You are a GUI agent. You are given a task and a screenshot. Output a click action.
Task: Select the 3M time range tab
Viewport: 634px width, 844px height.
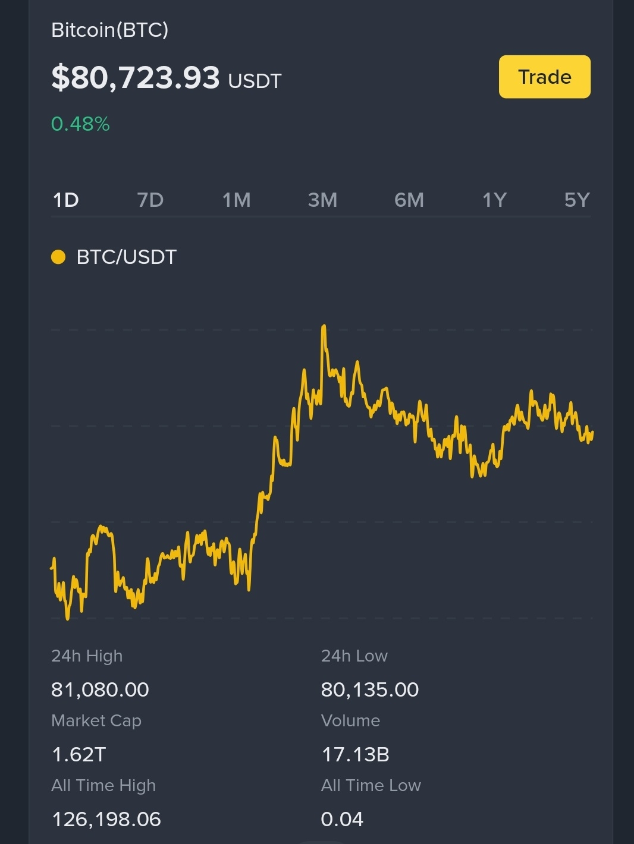322,200
